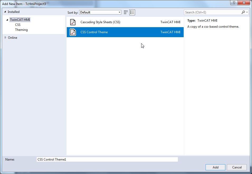Click into the Name text field
Image resolution: width=252 pixels, height=174 pixels.
[x=107, y=159]
